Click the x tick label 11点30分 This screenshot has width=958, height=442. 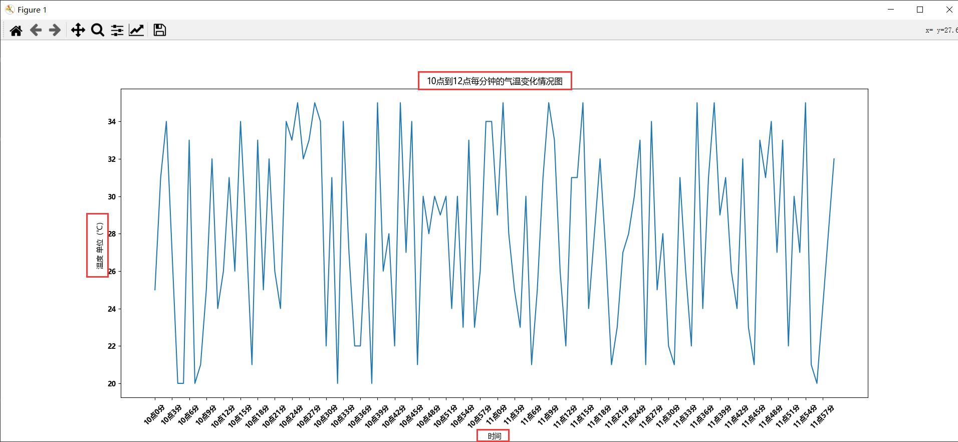[667, 416]
